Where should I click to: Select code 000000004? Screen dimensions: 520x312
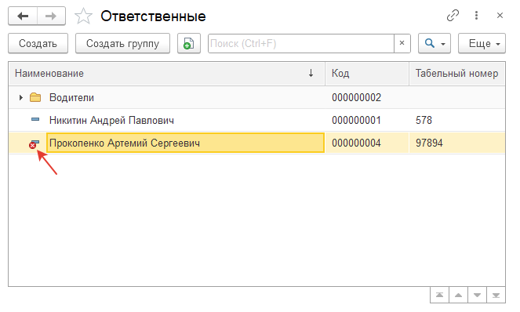pos(357,143)
